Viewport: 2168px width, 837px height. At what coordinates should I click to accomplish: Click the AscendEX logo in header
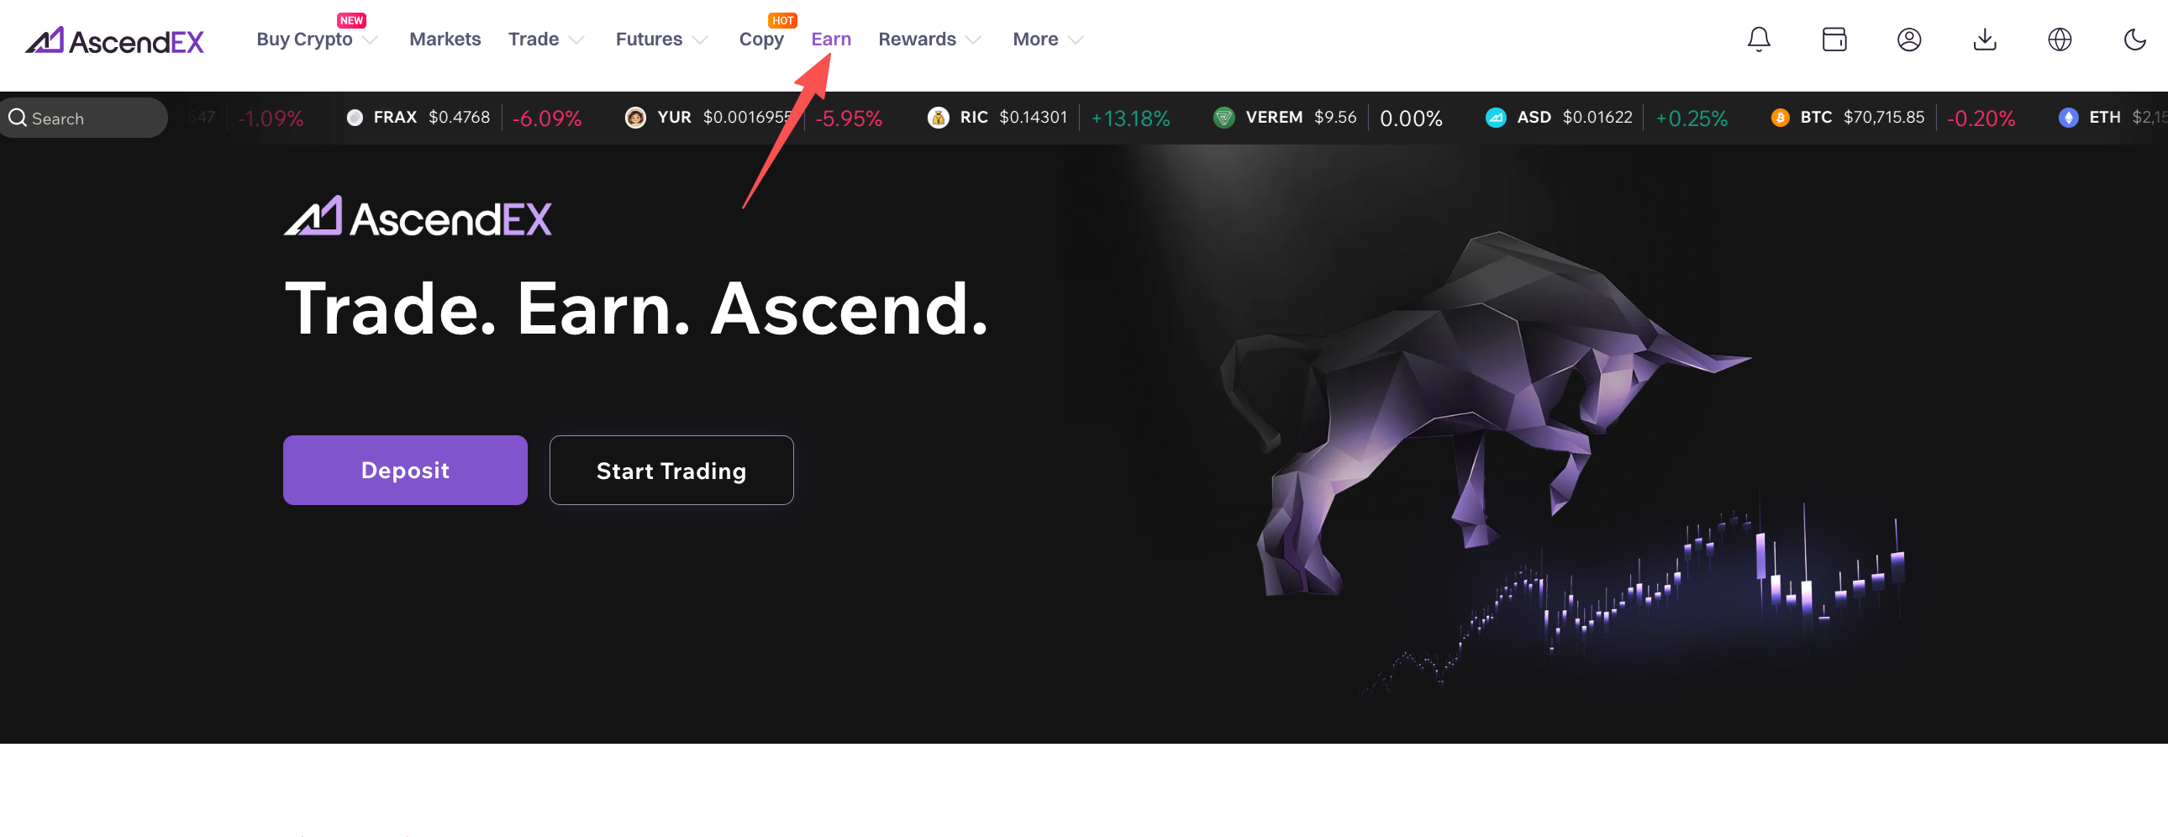(114, 40)
